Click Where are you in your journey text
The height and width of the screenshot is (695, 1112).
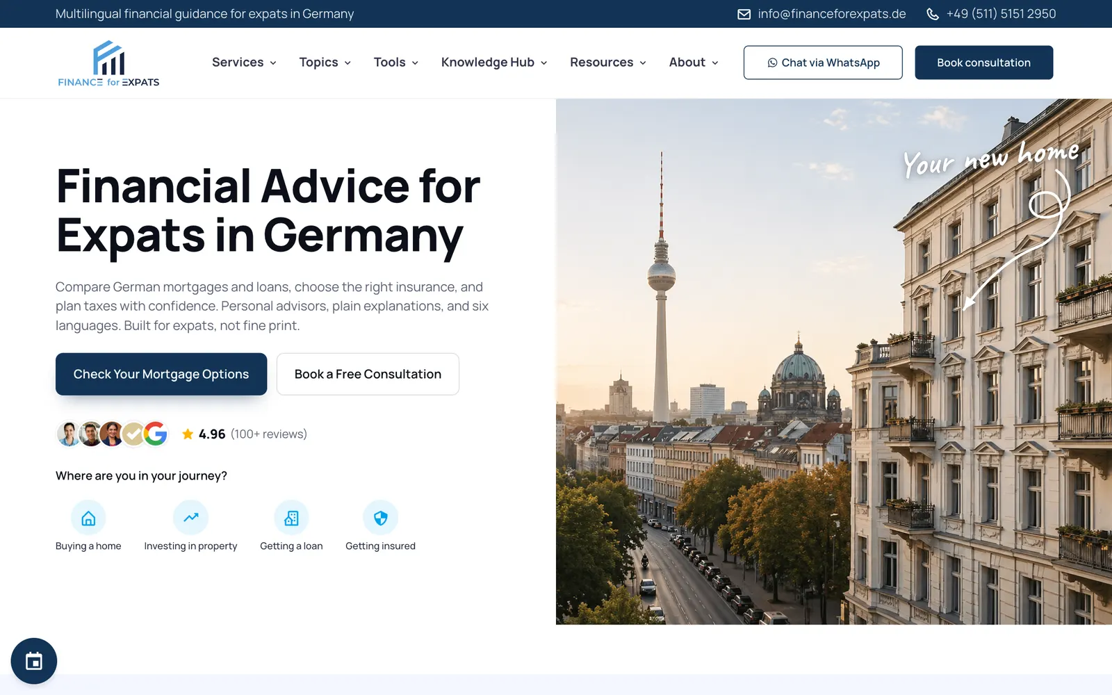coord(141,476)
